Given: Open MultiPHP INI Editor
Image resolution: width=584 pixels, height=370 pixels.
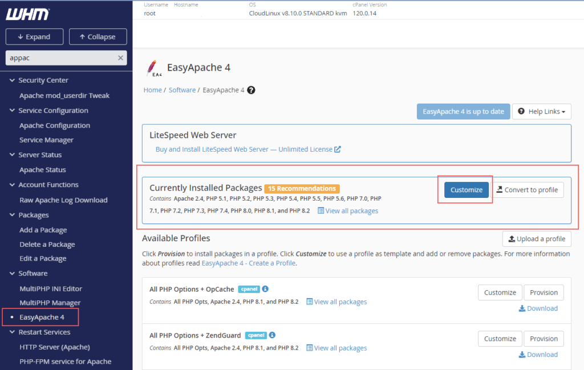Looking at the screenshot, I should click(x=51, y=289).
